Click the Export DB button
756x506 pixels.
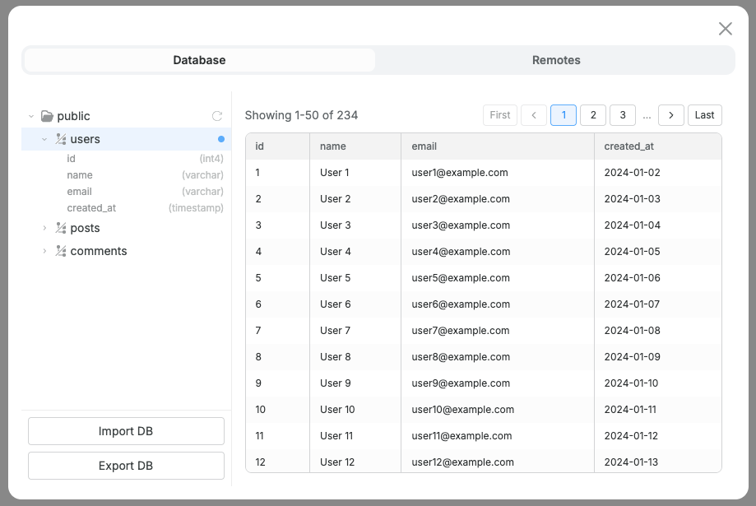pyautogui.click(x=125, y=466)
